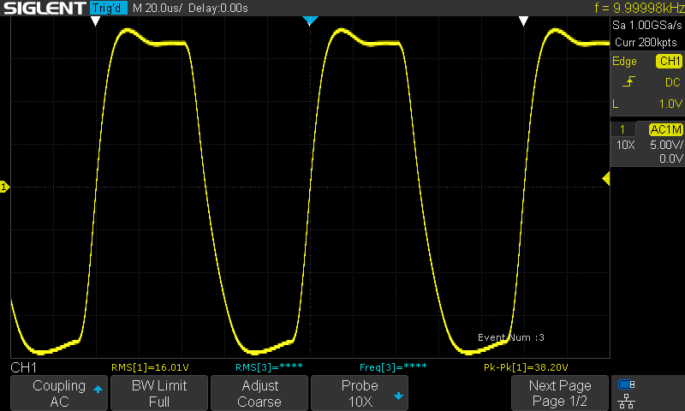The height and width of the screenshot is (411, 685).
Task: Click the trigger level L label
Action: pos(616,104)
